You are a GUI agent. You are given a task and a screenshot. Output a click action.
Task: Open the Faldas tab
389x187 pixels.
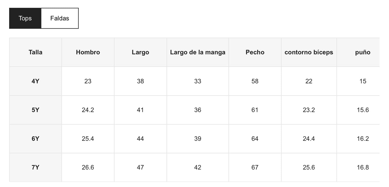(x=59, y=18)
